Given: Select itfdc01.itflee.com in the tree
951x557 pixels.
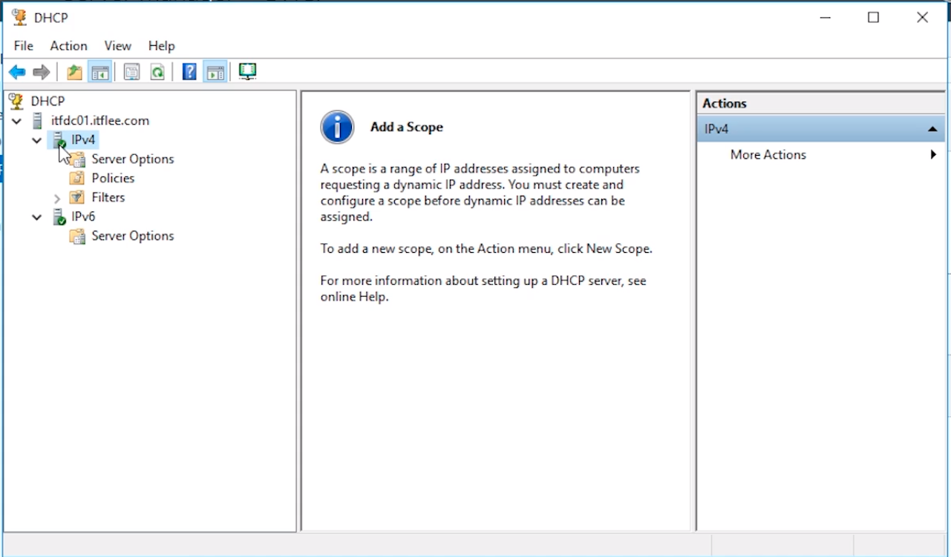Looking at the screenshot, I should pos(100,120).
